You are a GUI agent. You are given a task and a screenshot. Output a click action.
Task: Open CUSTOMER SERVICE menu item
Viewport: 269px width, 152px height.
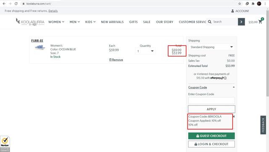coord(193,22)
